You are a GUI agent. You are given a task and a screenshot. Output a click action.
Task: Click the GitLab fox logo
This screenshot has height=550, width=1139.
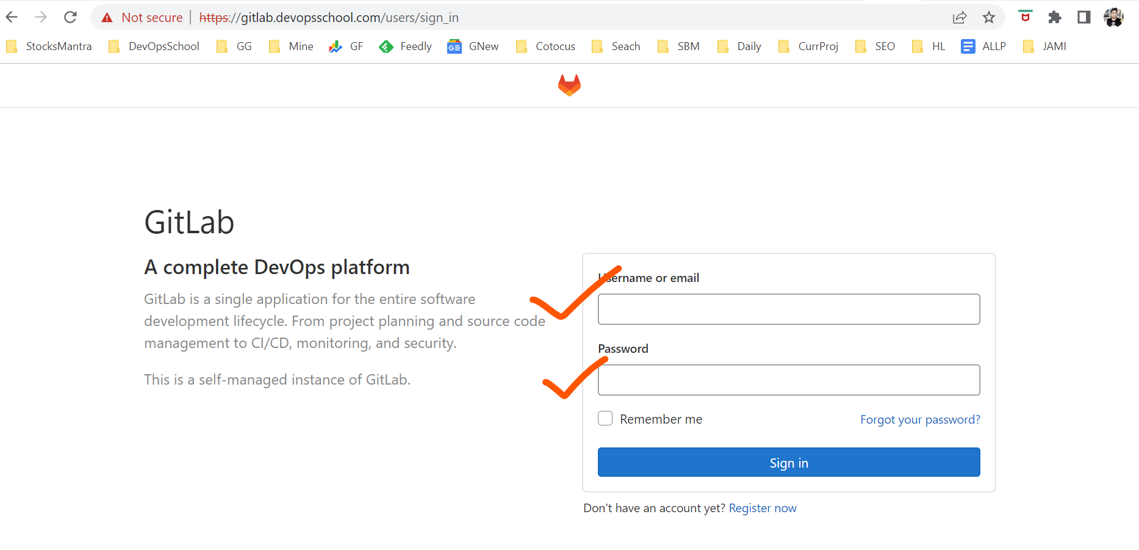click(569, 85)
